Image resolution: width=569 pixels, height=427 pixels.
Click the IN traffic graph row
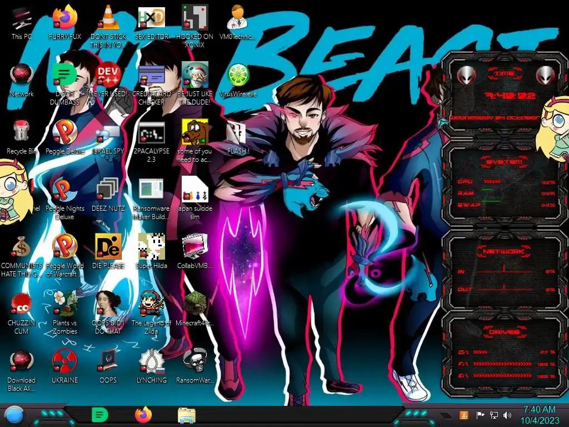[506, 271]
